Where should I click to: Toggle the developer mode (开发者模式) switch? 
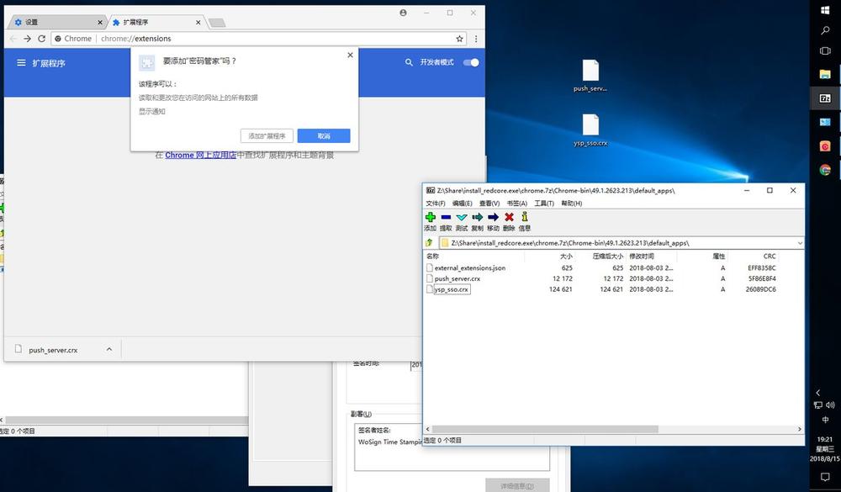coord(471,62)
